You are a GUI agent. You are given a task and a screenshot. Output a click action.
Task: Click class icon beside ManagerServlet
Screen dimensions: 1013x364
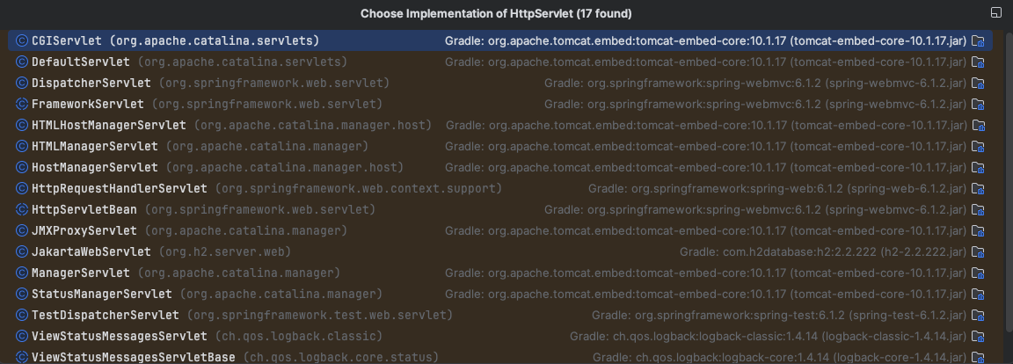point(21,273)
